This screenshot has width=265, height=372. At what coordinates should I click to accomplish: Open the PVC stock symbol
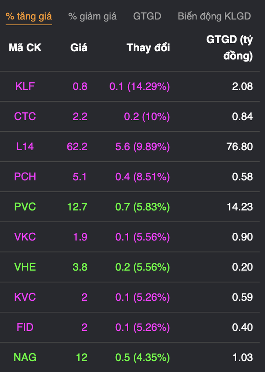point(25,207)
